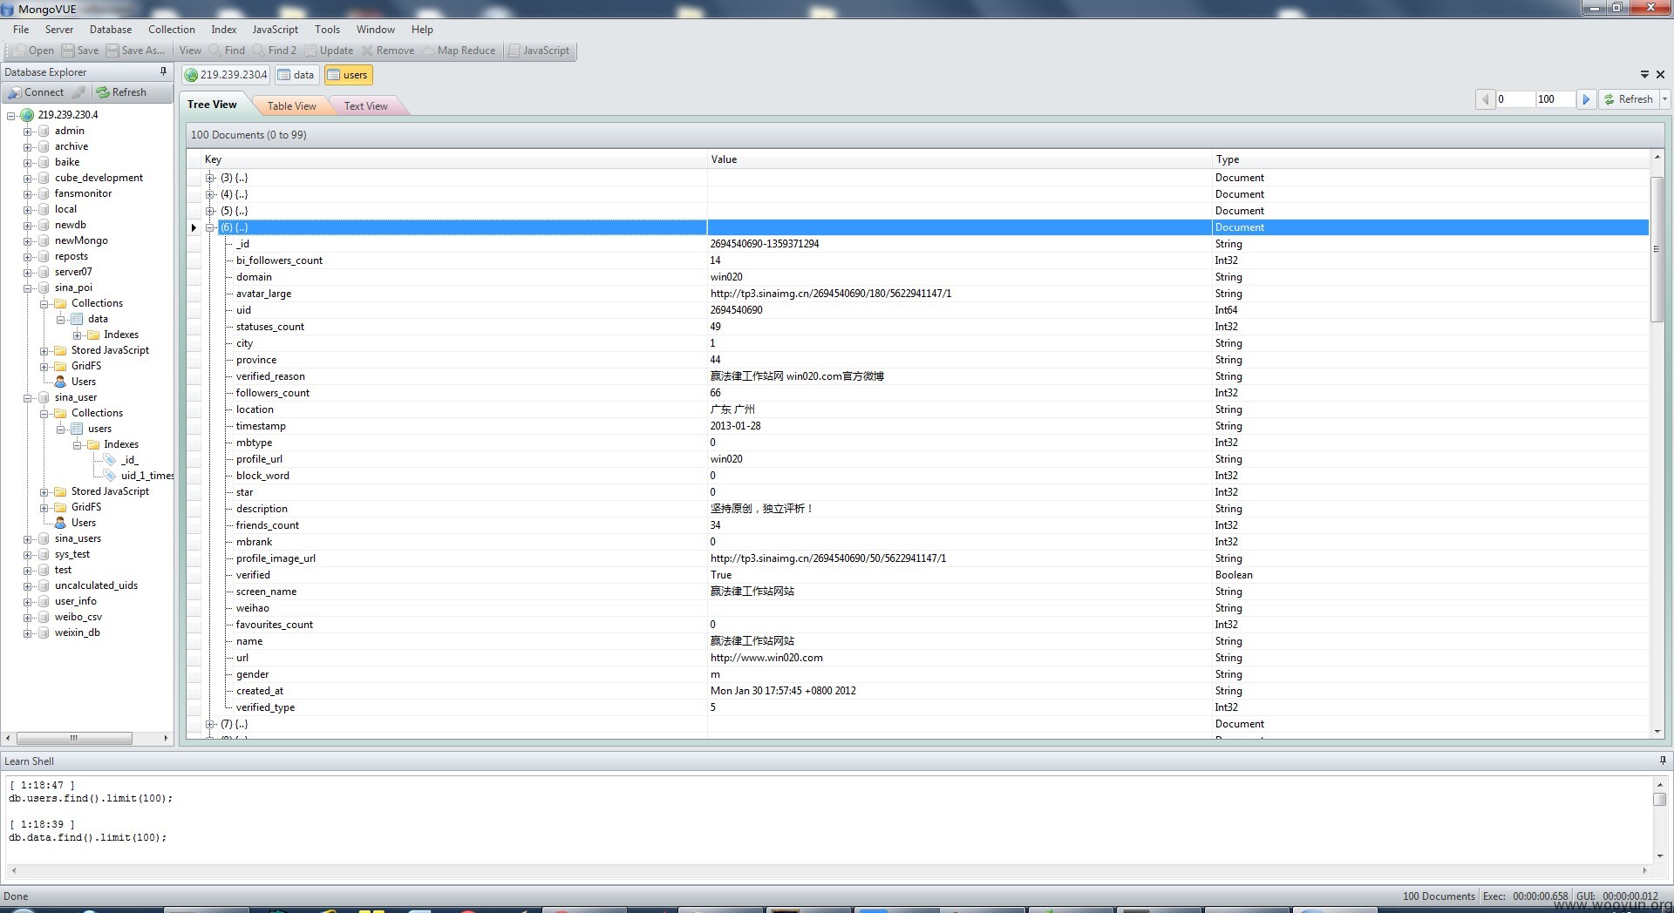Click the Find toolbar magnifier icon
This screenshot has height=913, width=1674.
pos(215,51)
